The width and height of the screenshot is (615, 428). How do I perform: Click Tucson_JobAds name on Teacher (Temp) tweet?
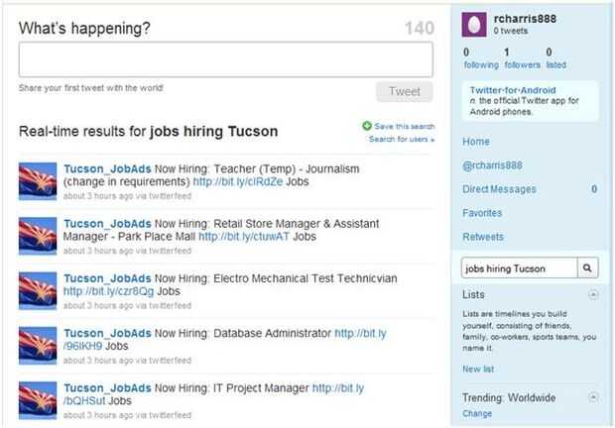point(107,168)
